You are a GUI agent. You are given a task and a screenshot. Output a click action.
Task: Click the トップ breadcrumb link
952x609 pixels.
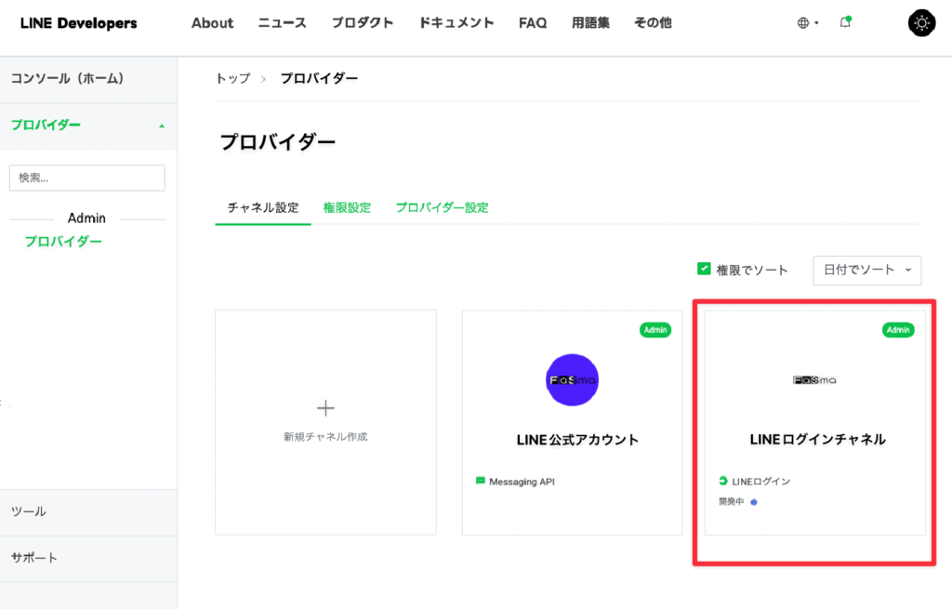click(x=232, y=78)
